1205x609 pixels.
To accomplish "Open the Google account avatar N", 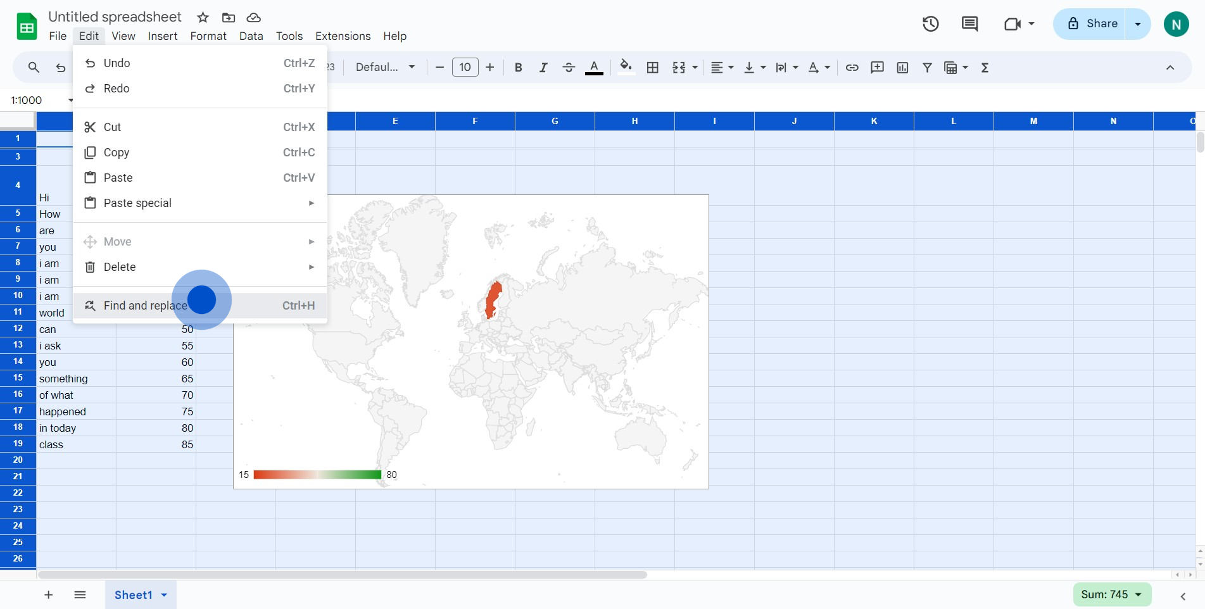I will click(1176, 24).
